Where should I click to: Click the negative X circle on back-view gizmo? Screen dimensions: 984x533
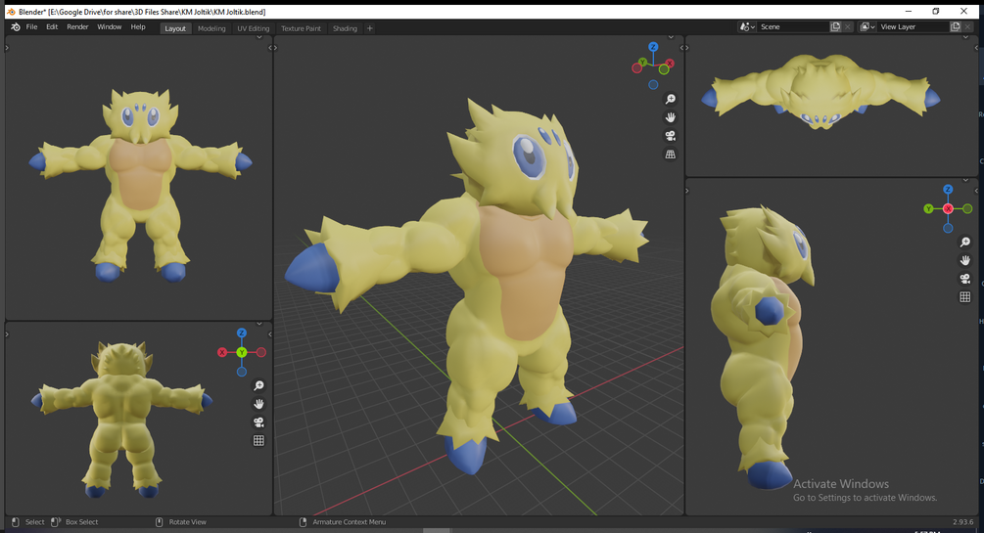tap(261, 352)
